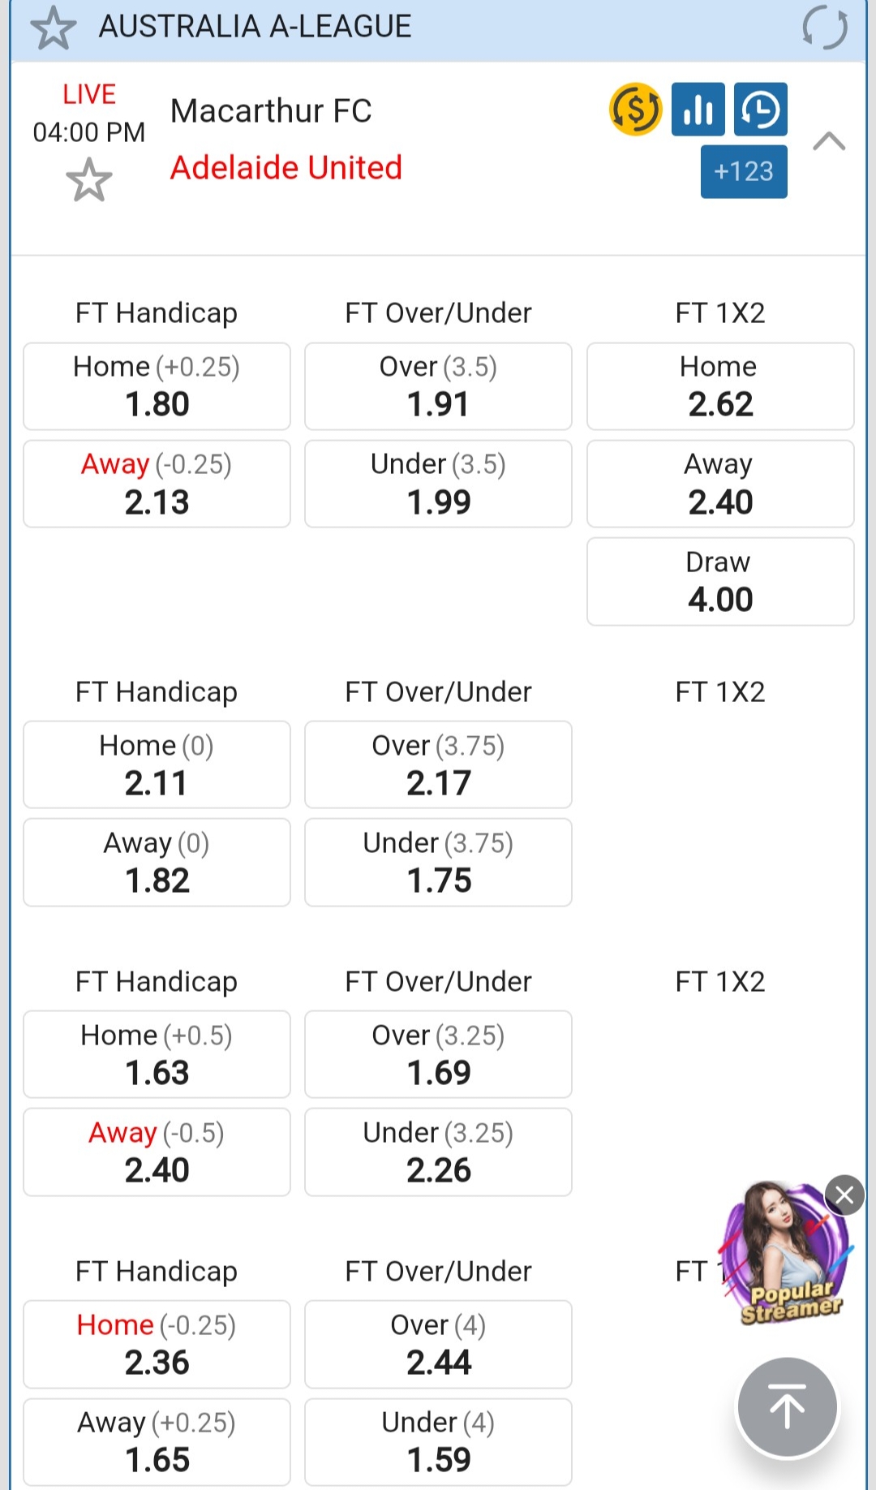Open the Macarthur FC team name link
Image resolution: width=876 pixels, height=1490 pixels.
271,111
